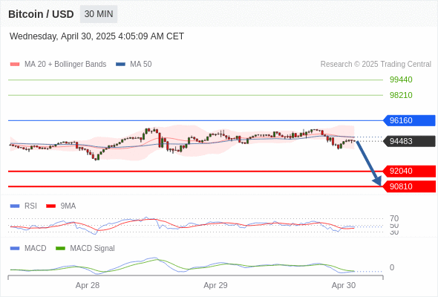Click the 90810 support price label

click(x=408, y=186)
